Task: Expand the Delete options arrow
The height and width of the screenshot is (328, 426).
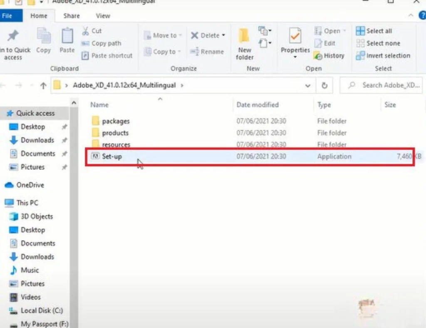Action: [223, 35]
